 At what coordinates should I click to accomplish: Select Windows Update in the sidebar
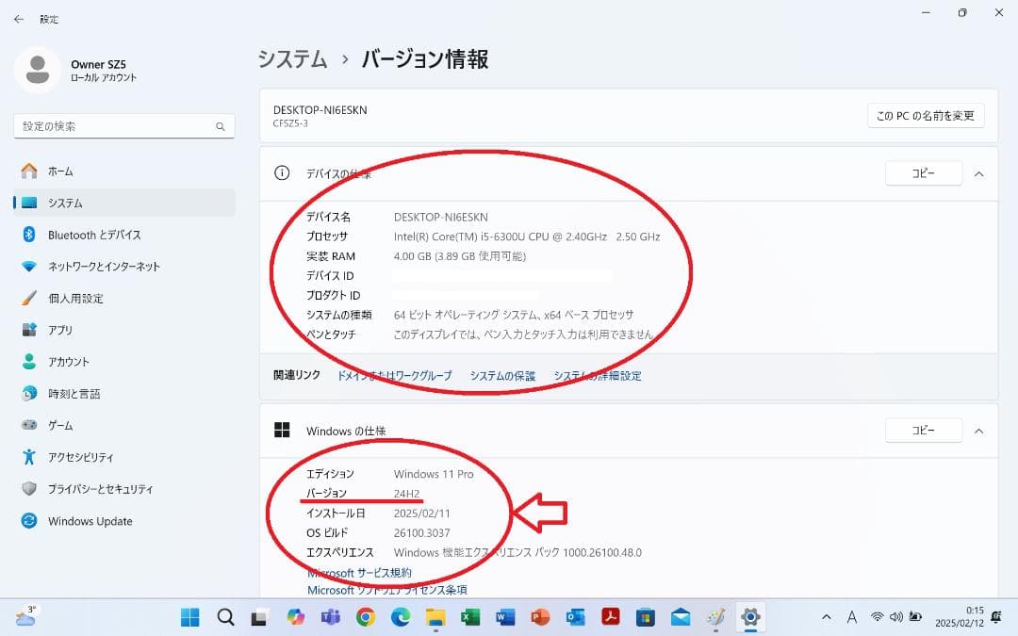(x=91, y=521)
